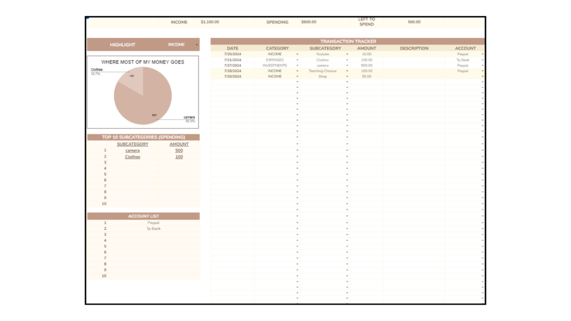Image resolution: width=571 pixels, height=321 pixels.
Task: Click the underlined Clothes entry in top 10 list
Action: (x=133, y=157)
